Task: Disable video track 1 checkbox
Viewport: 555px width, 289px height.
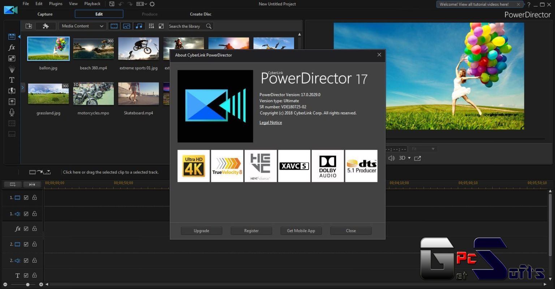Action: pyautogui.click(x=26, y=198)
